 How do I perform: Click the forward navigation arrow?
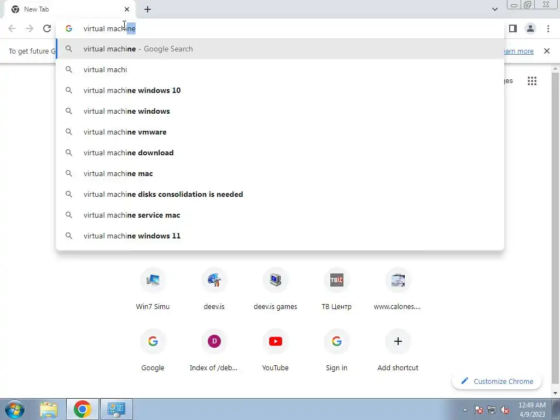(30, 28)
